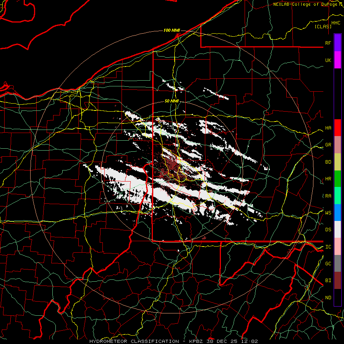Click the '50 NMI' range ring label
The height and width of the screenshot is (344, 344).
(172, 101)
